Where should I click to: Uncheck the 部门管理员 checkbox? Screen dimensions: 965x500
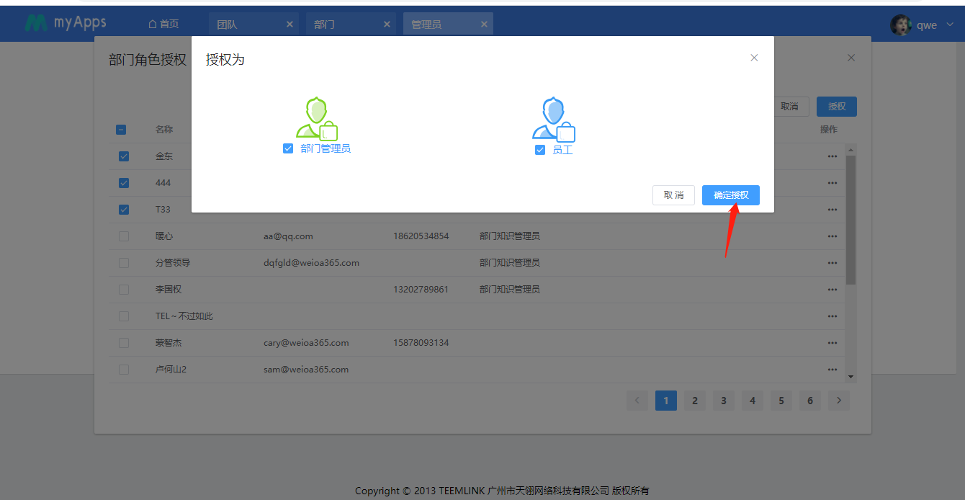[288, 148]
